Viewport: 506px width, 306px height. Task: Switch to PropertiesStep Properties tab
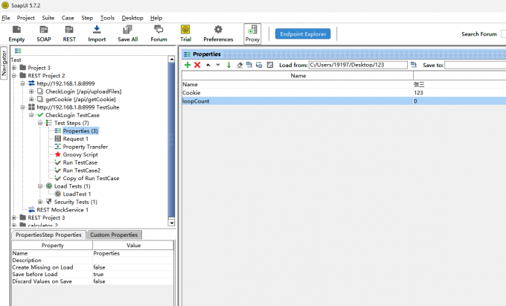coord(48,235)
